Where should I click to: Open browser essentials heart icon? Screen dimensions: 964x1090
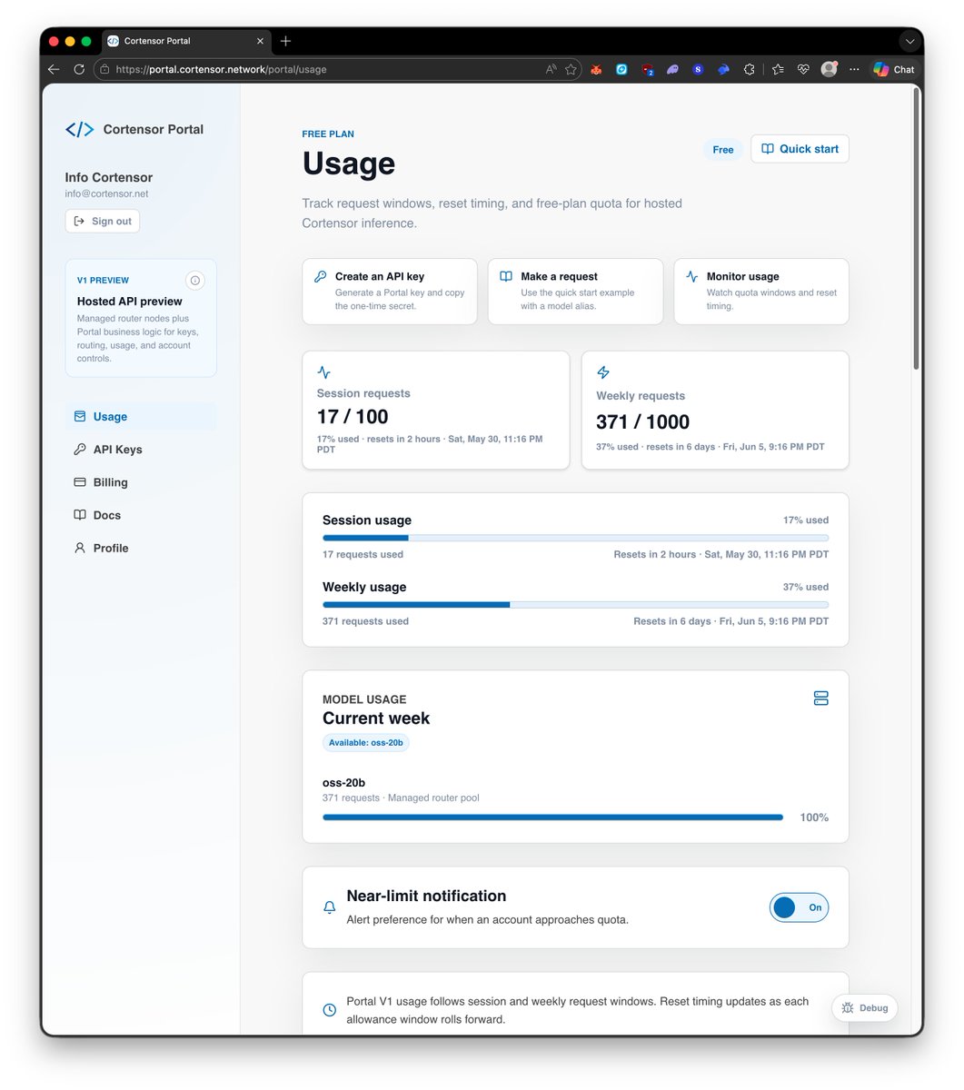(803, 69)
